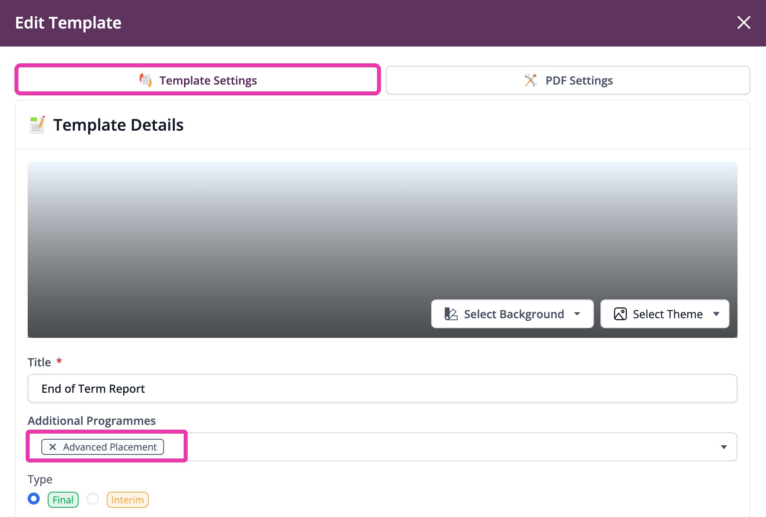Screen dimensions: 766x517
Task: Click the notepad icon beside Template Details
Action: coord(37,125)
